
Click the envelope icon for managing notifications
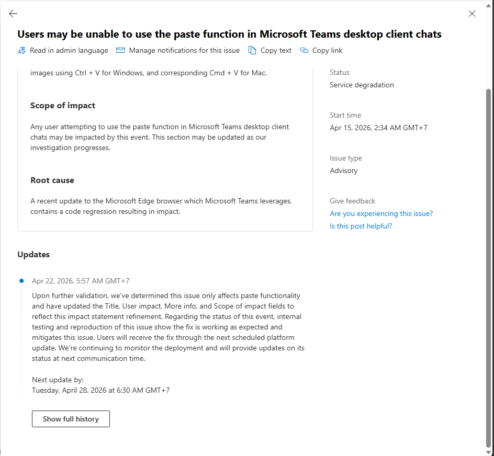tap(120, 50)
